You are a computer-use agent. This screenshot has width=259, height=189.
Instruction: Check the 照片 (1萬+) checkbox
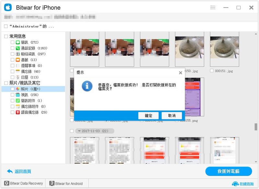[x=12, y=89]
